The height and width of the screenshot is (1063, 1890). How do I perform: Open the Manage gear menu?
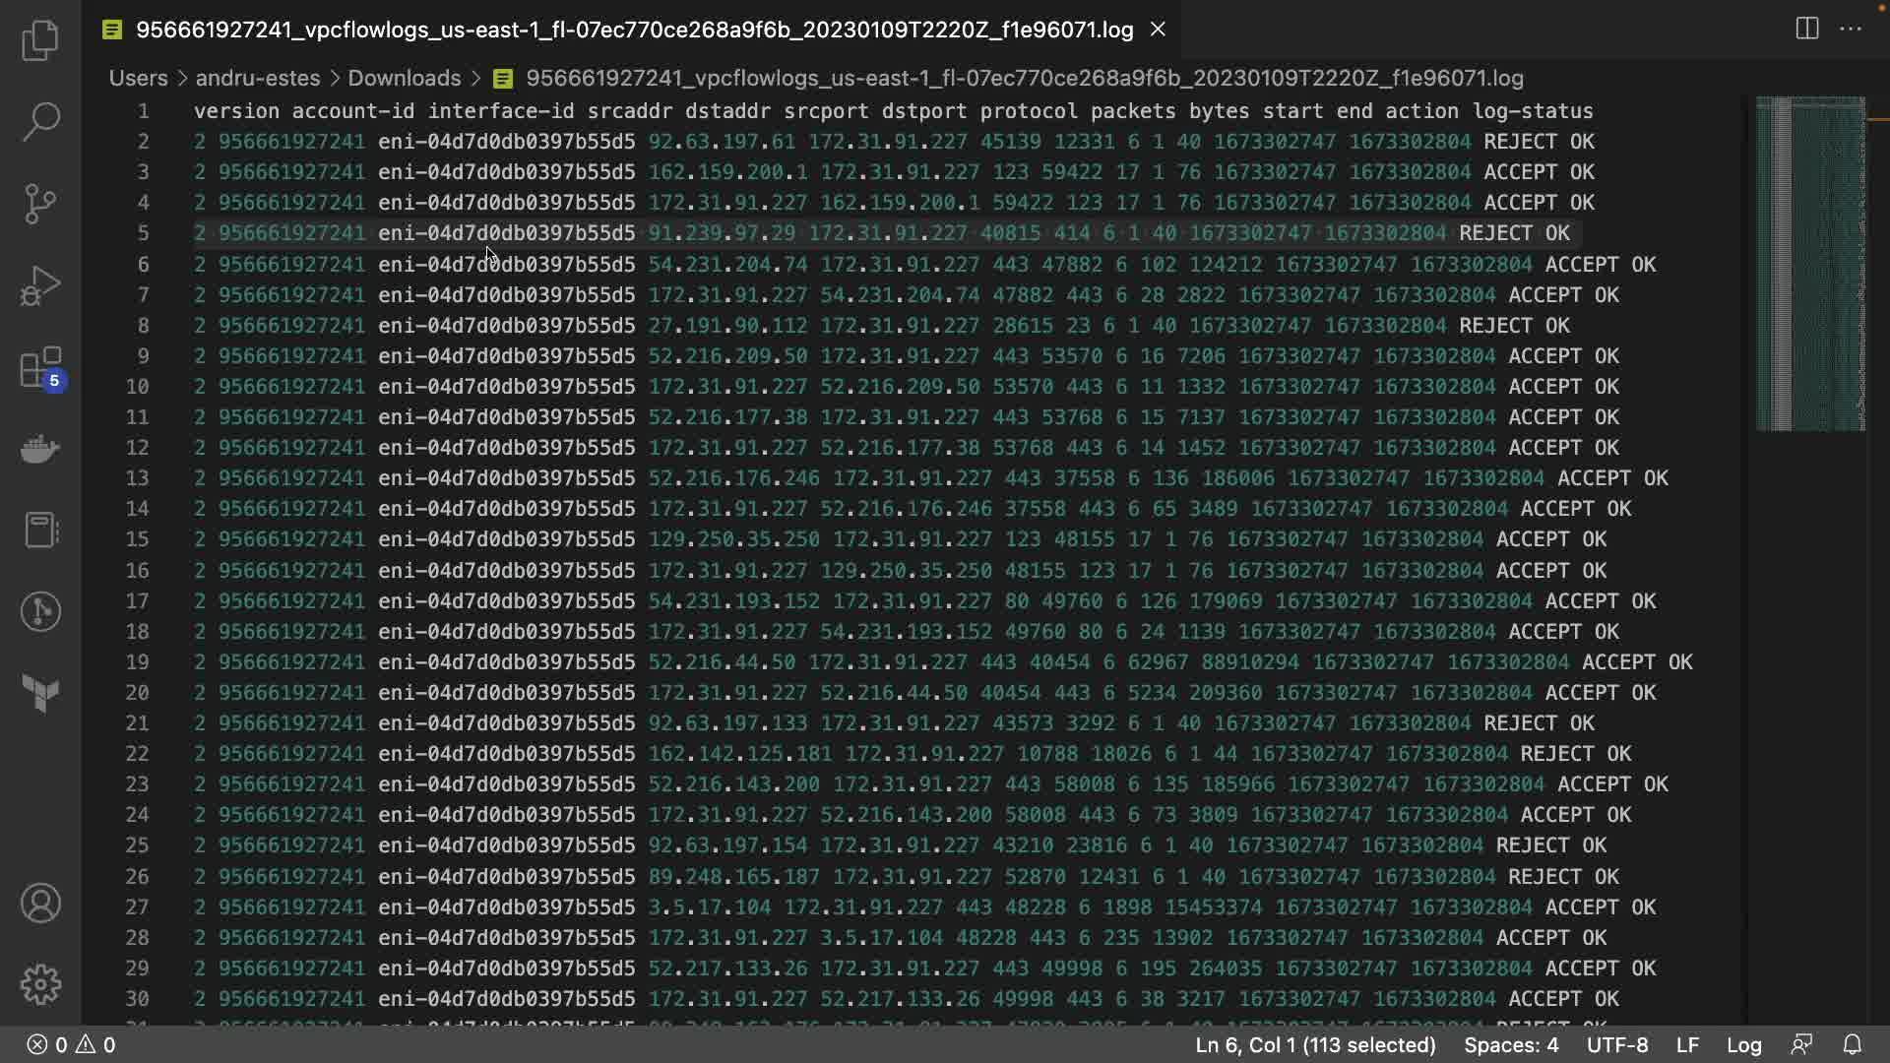(x=40, y=984)
